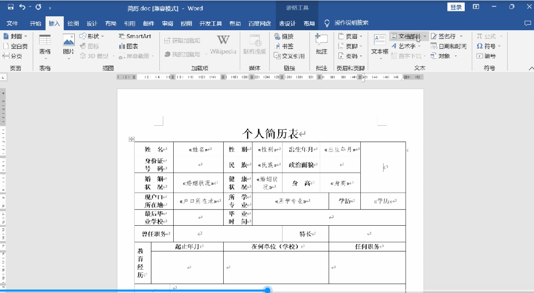The image size is (534, 293).
Task: Switch to the Design (设计) tab
Action: click(92, 23)
